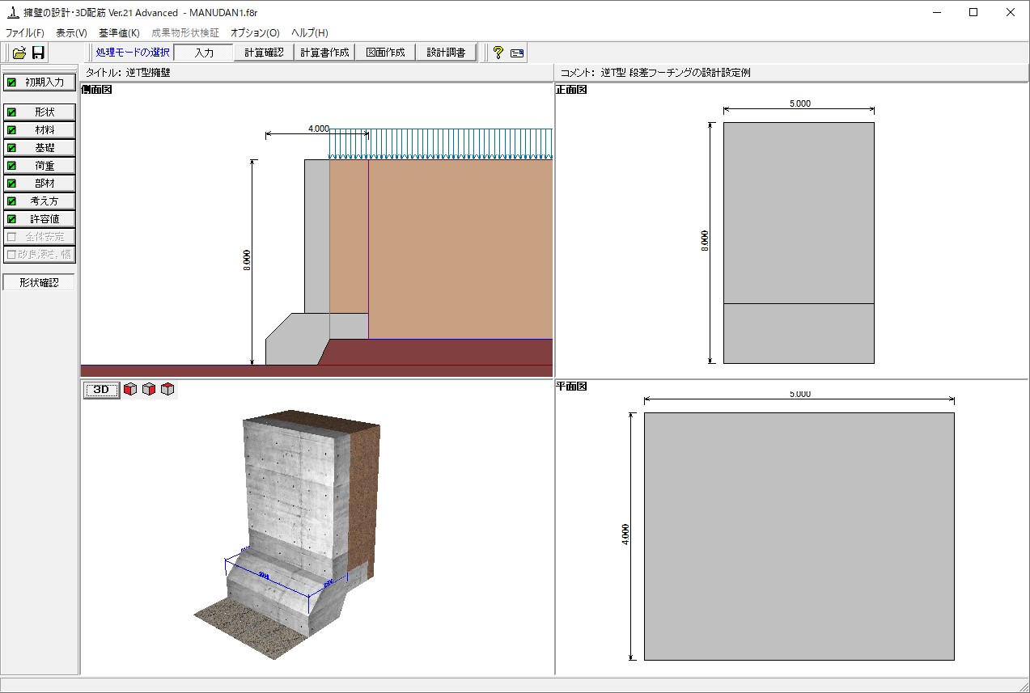This screenshot has height=693, width=1030.
Task: Select the first red cube view icon
Action: pos(130,390)
